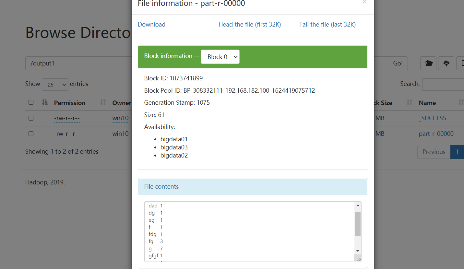Viewport: 464px width, 269px height.
Task: Click bigdata03 in Availability list
Action: (x=174, y=147)
